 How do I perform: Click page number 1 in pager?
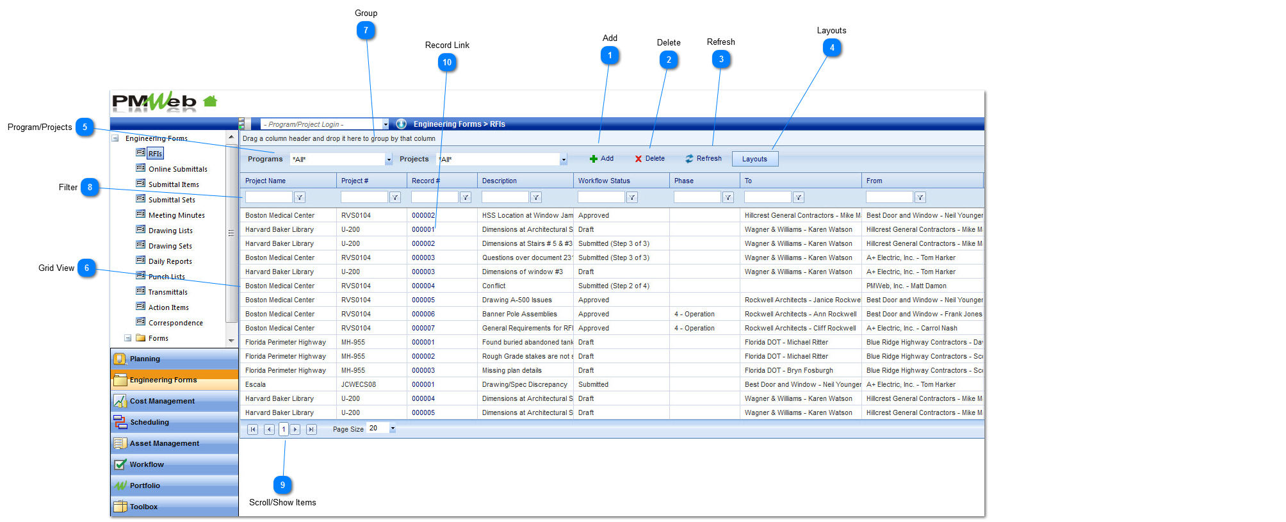pos(283,429)
